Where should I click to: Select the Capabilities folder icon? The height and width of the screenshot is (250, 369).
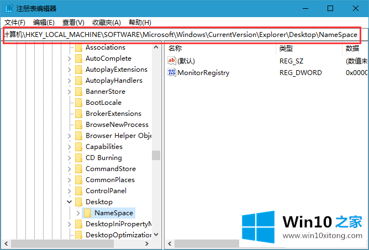tap(78, 147)
